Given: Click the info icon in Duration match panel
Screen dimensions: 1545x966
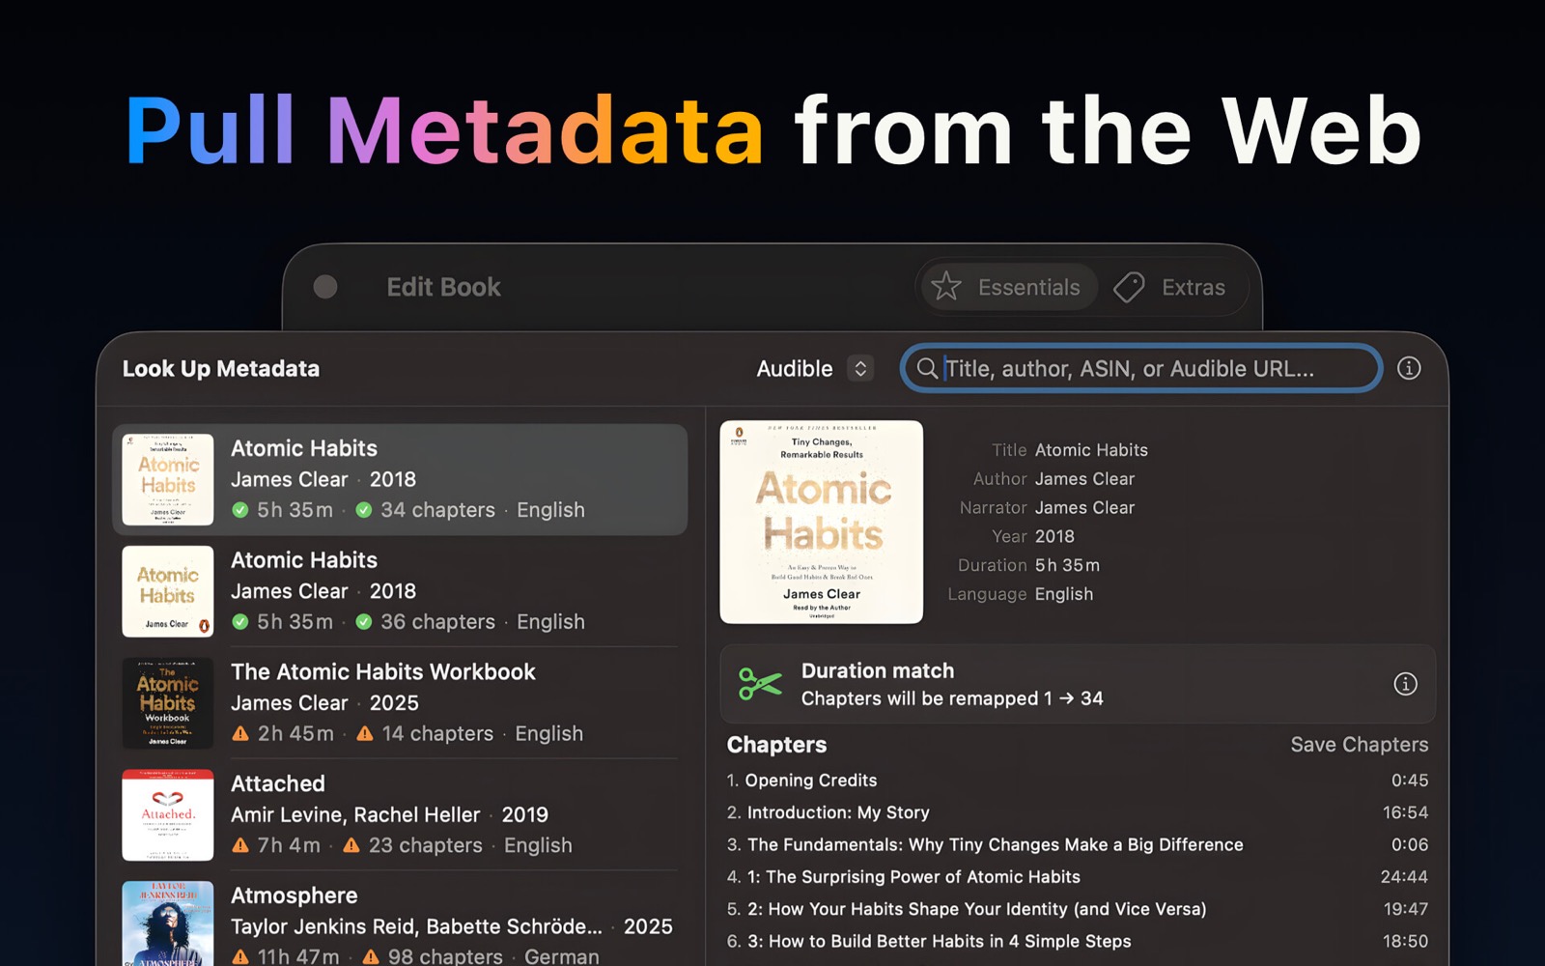Looking at the screenshot, I should [1405, 684].
